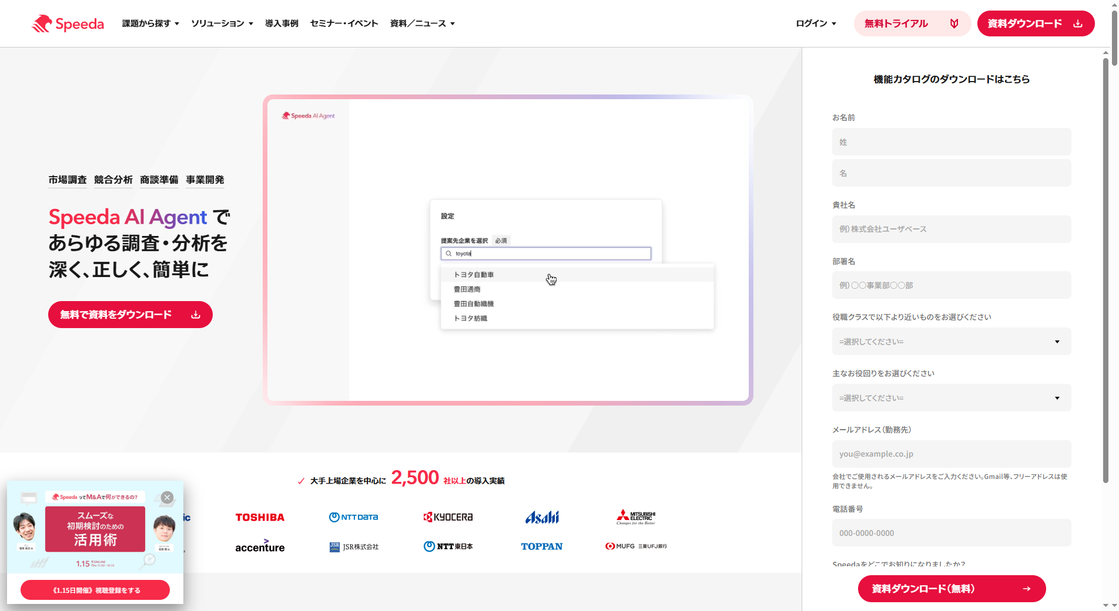
Task: Select 豊田通商 in demo suggestion list
Action: click(x=577, y=289)
